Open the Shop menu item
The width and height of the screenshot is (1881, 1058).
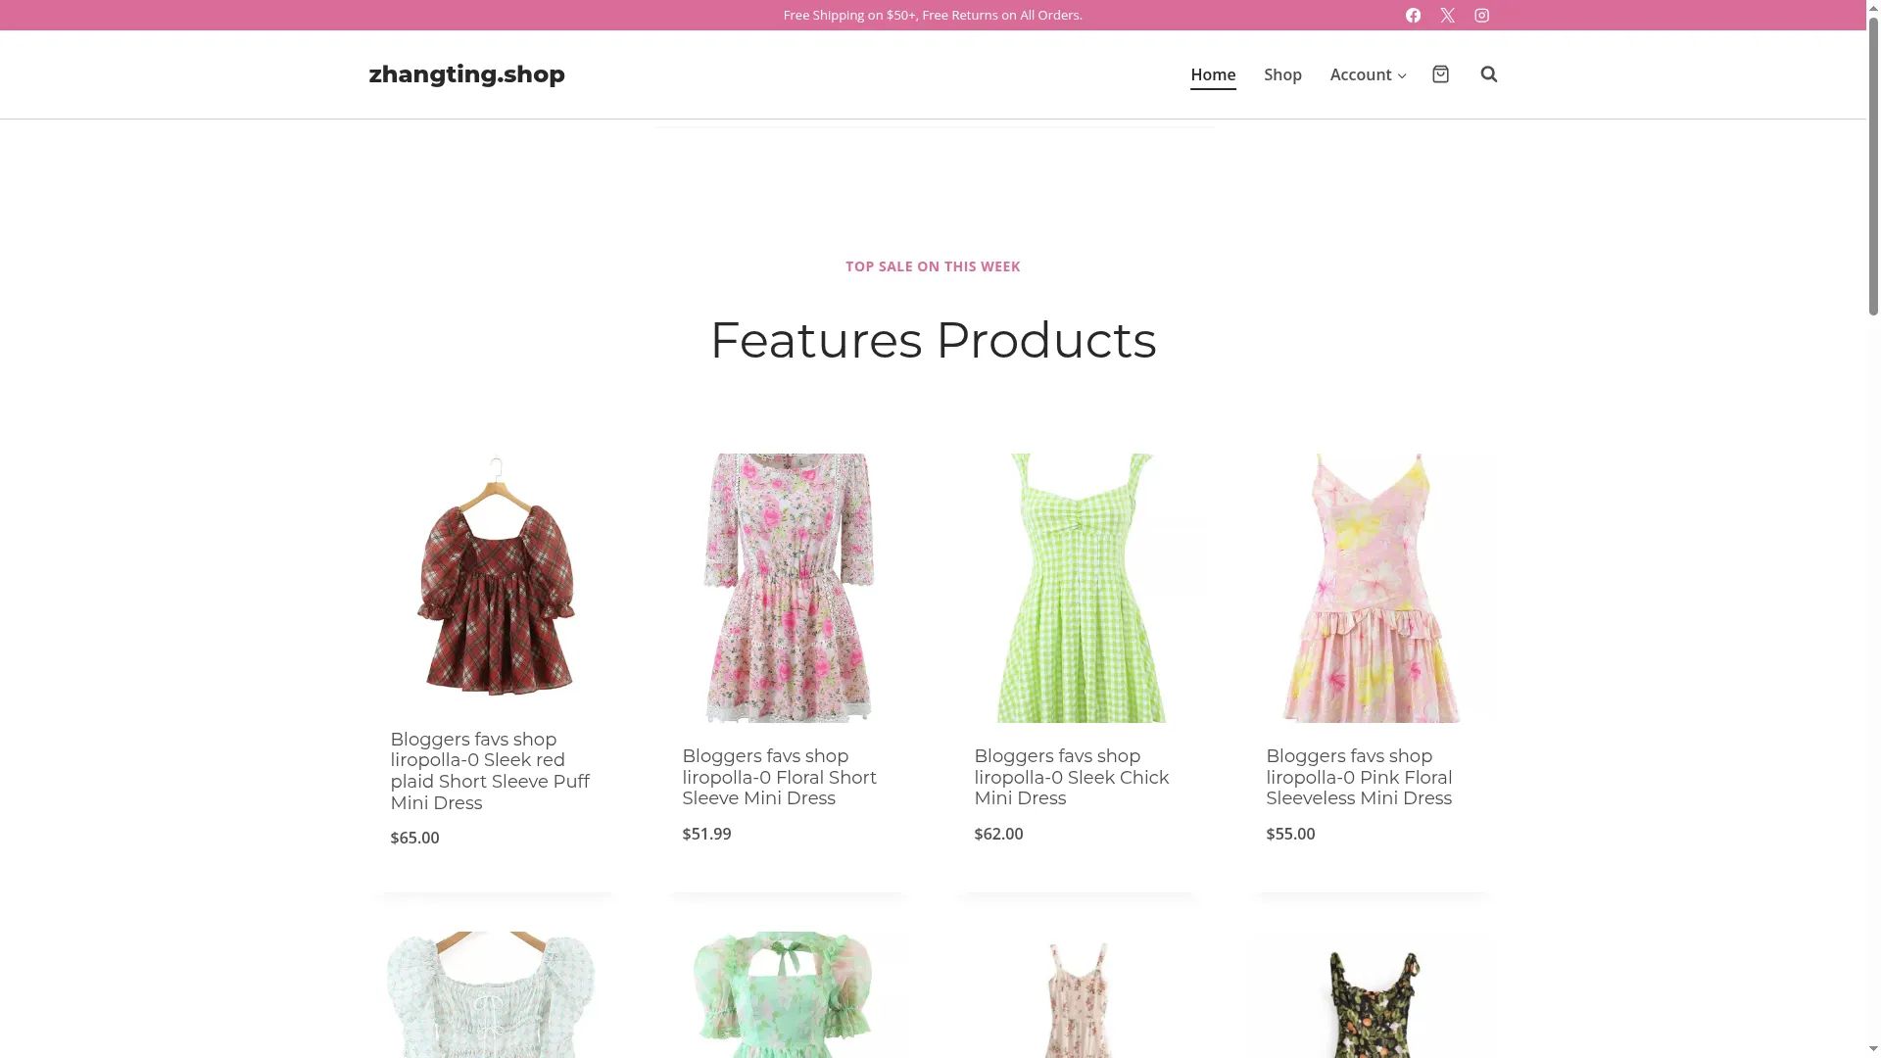coord(1282,74)
